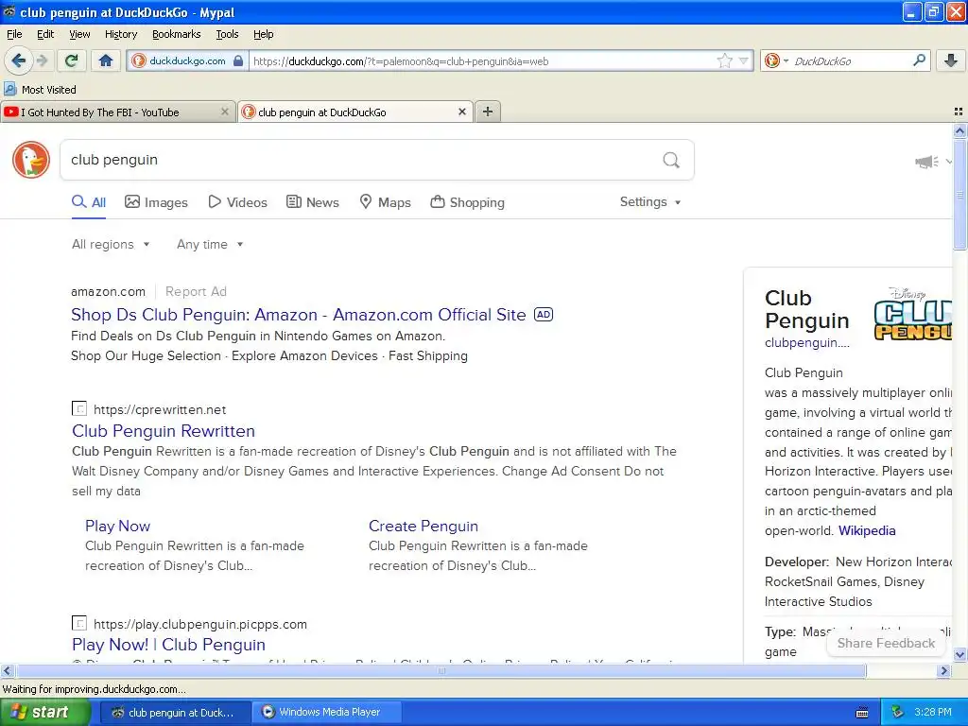Screen dimensions: 968x726
Task: Open the Settings dropdown
Action: click(650, 202)
